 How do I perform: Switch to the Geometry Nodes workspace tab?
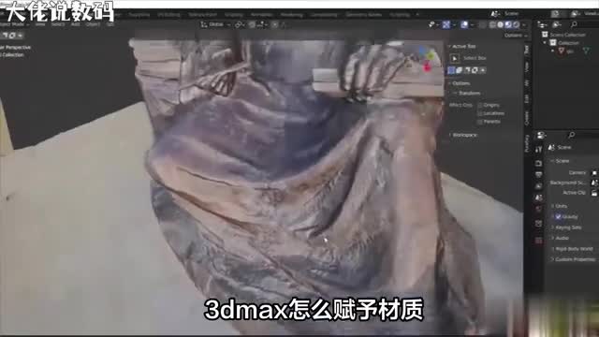pos(364,15)
